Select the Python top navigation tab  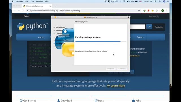point(27,16)
